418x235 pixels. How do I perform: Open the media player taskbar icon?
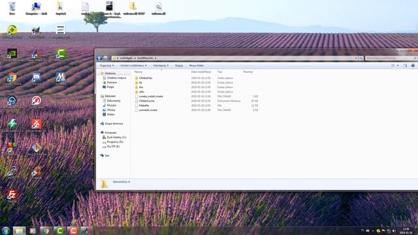[x=33, y=230]
